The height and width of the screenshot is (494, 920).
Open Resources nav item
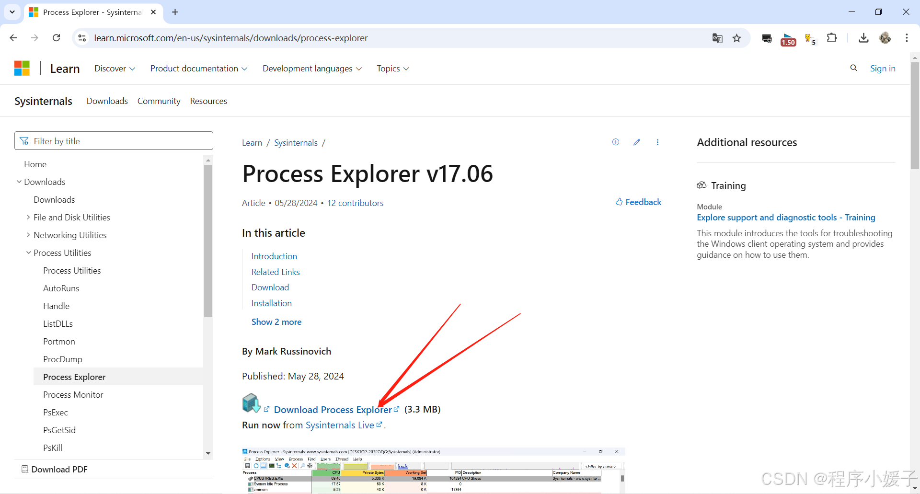[x=208, y=101]
